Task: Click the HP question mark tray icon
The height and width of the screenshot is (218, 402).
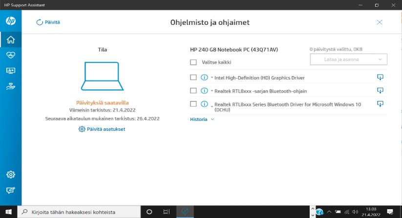Action: click(x=319, y=212)
